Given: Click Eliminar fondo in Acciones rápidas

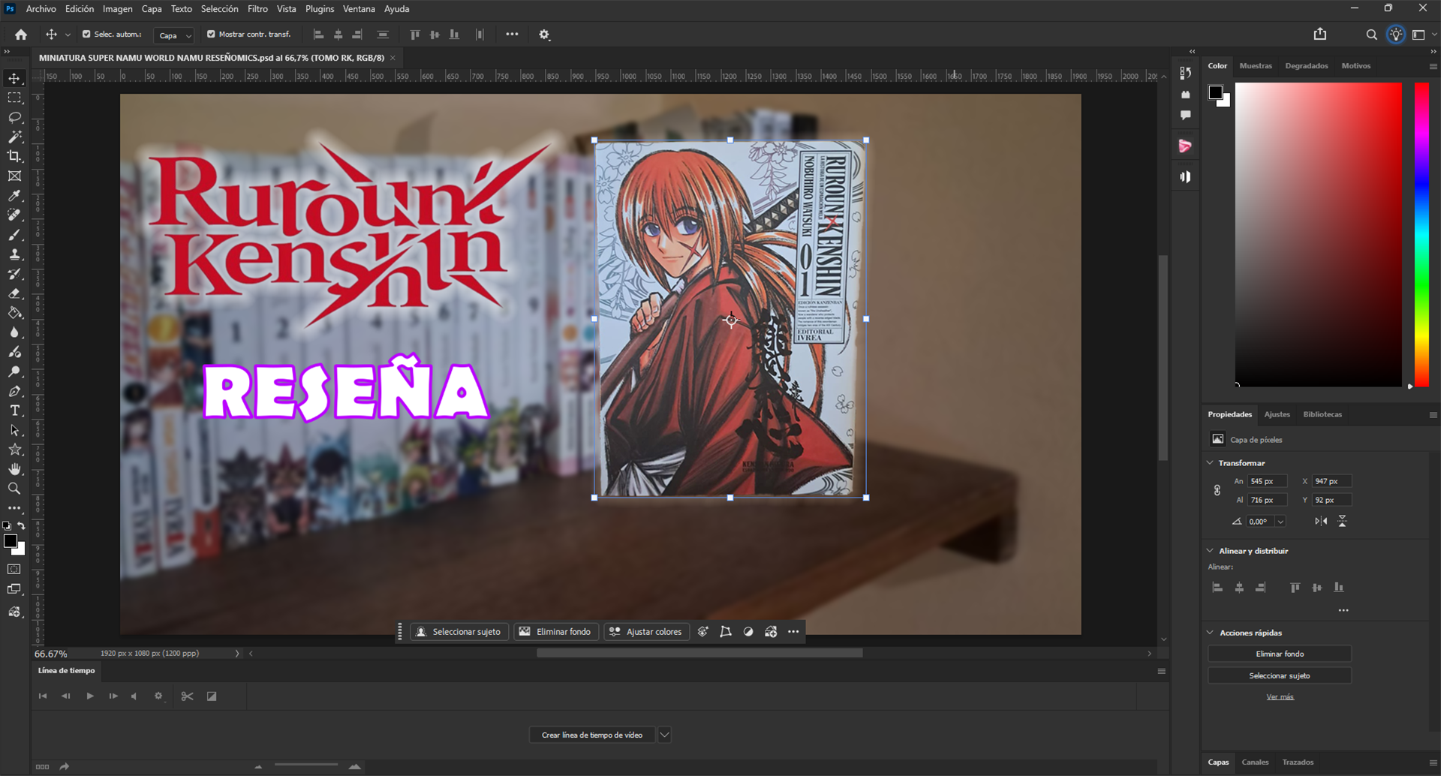Looking at the screenshot, I should click(1280, 654).
